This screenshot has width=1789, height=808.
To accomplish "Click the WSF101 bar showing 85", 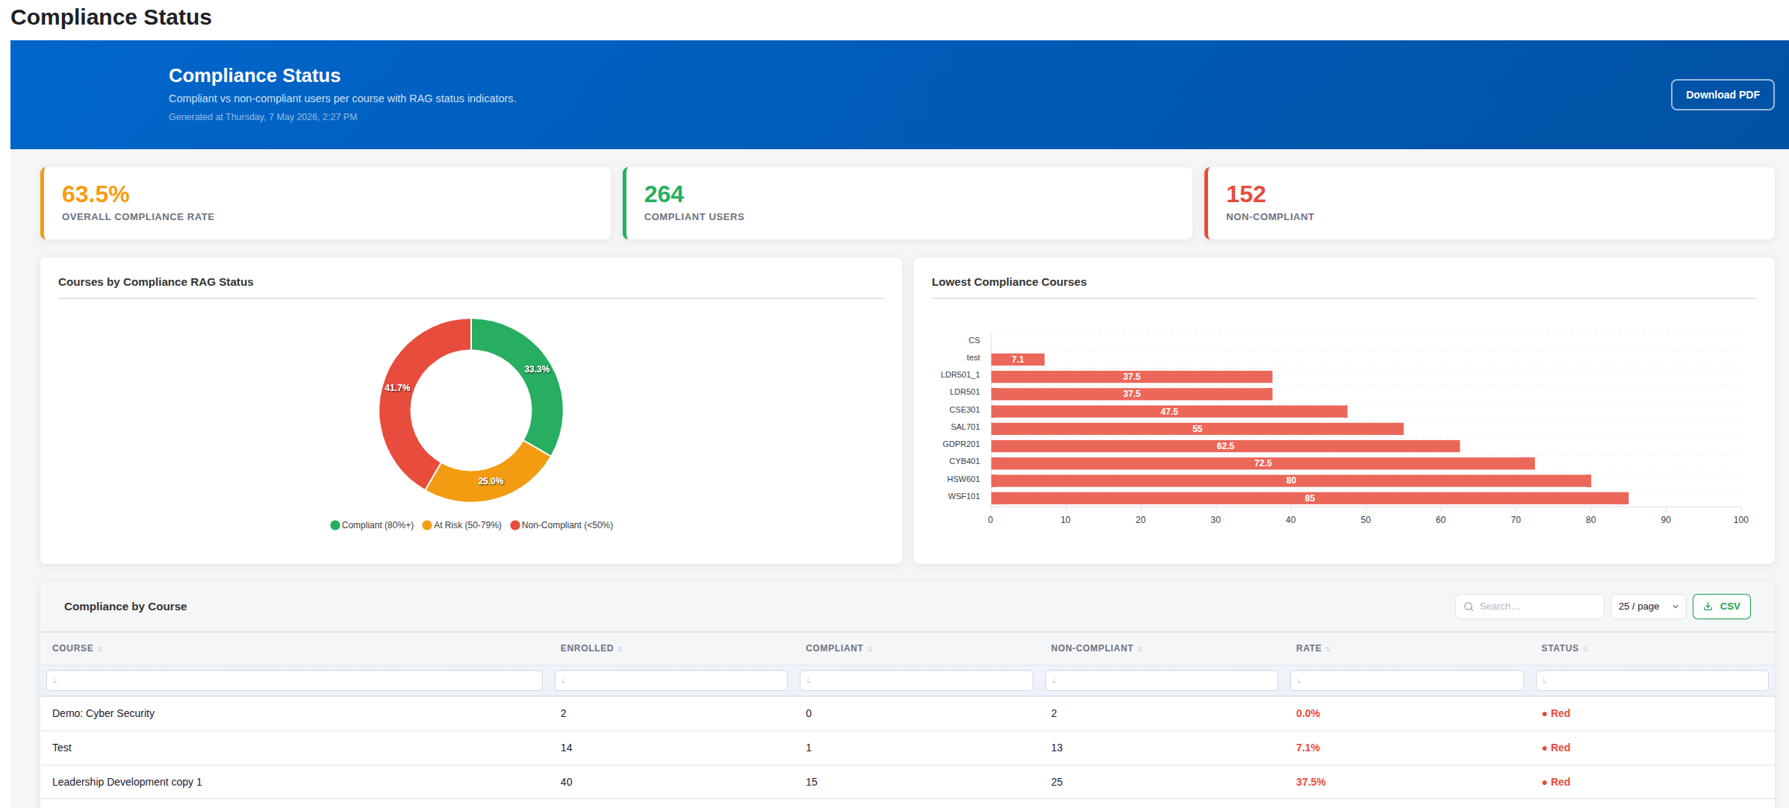I will click(x=1310, y=498).
